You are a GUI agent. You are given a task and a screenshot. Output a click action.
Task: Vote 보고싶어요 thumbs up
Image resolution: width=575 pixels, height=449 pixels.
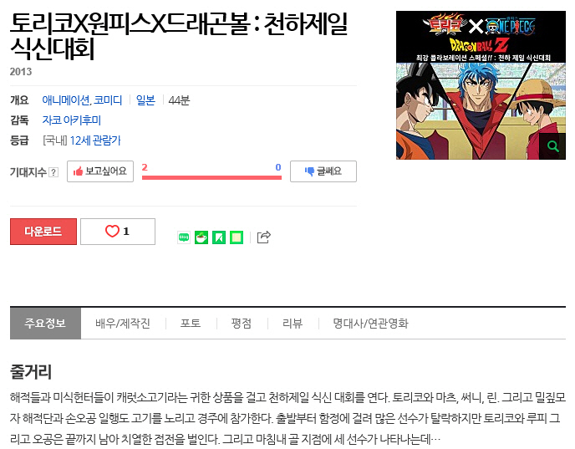(x=100, y=171)
